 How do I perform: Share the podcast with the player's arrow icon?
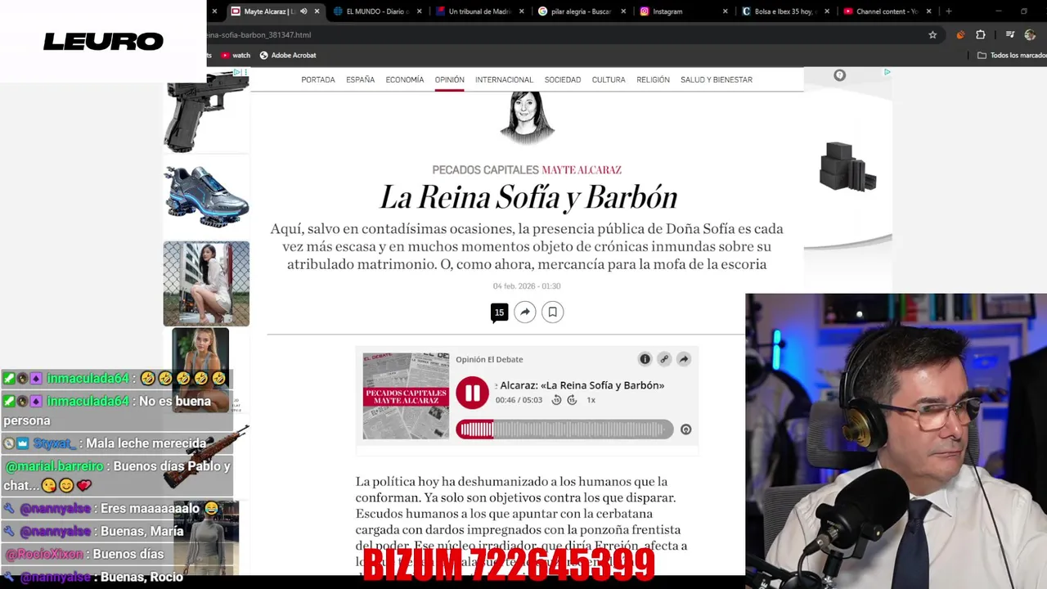click(684, 359)
